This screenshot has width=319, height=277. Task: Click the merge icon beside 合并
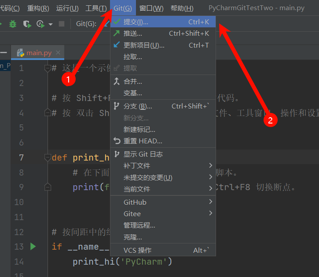117,82
